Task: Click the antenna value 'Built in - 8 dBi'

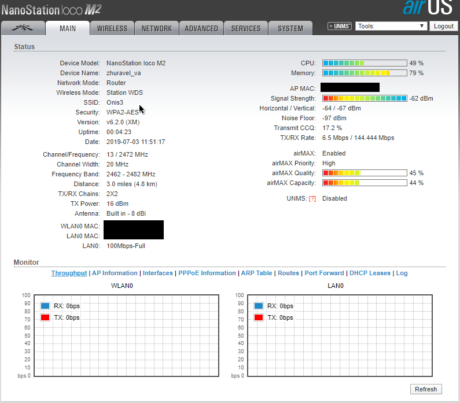Action: click(126, 213)
